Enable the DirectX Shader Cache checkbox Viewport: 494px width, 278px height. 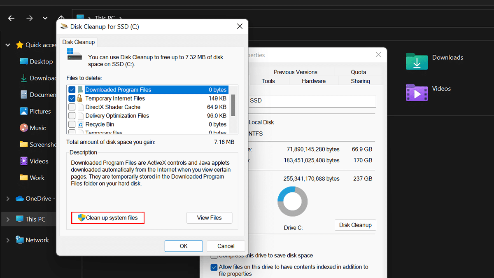point(72,107)
